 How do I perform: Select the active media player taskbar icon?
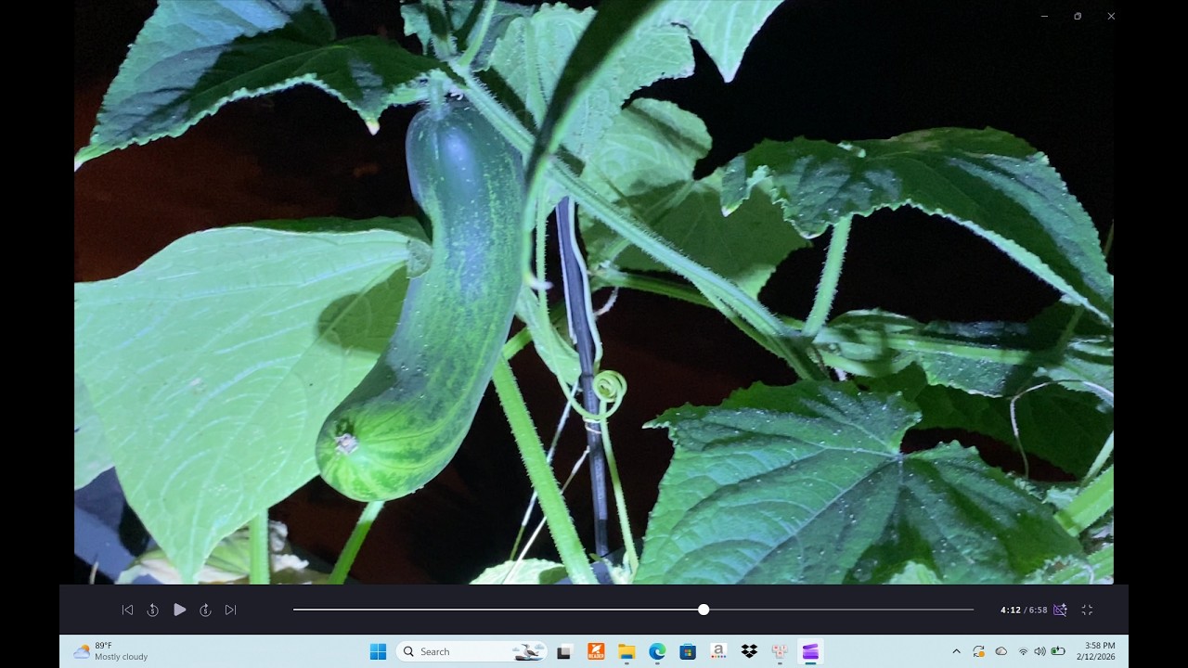(810, 651)
